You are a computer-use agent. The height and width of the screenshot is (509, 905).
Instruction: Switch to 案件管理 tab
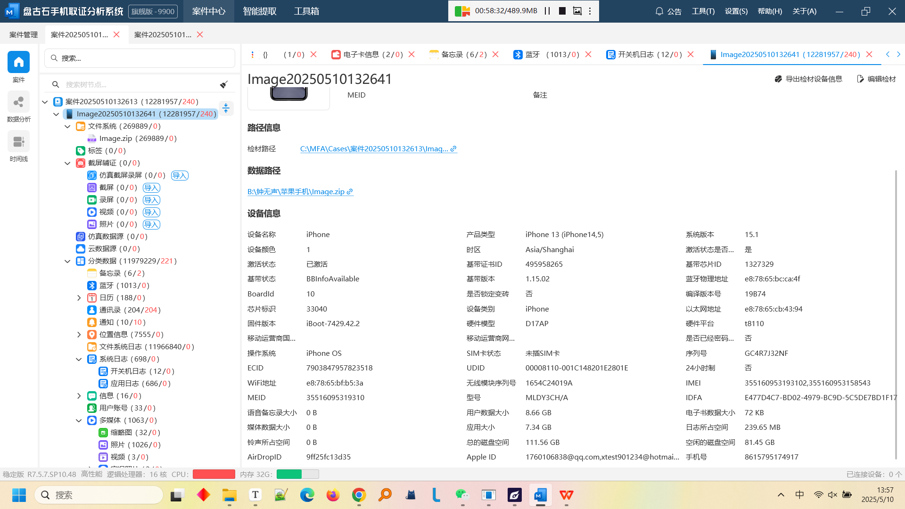(24, 35)
